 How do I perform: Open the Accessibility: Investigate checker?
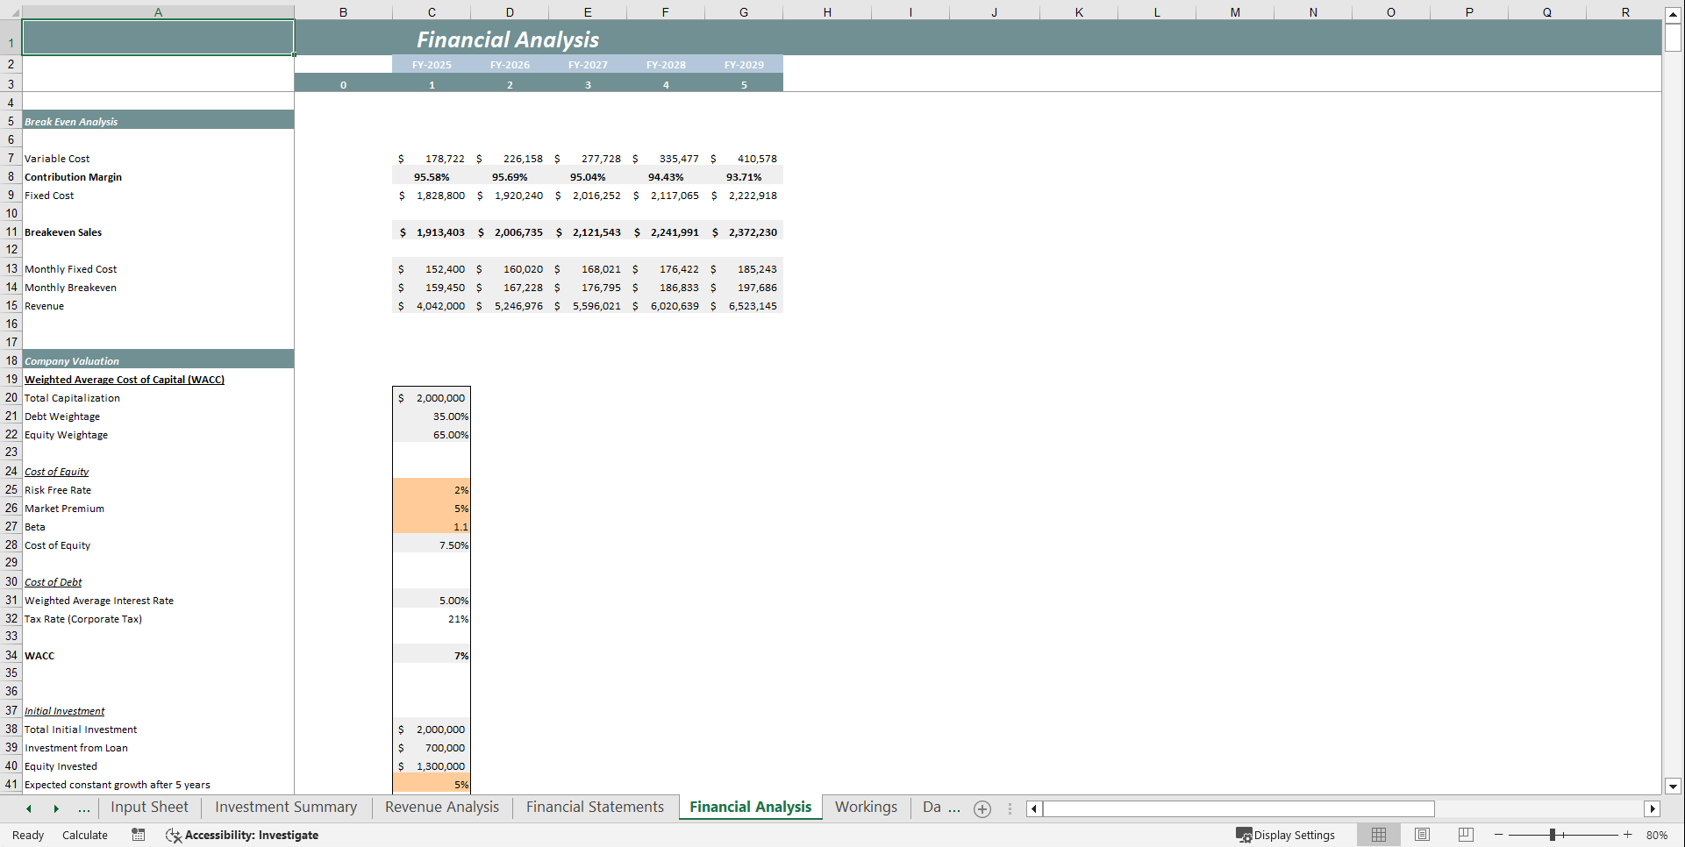coord(243,835)
